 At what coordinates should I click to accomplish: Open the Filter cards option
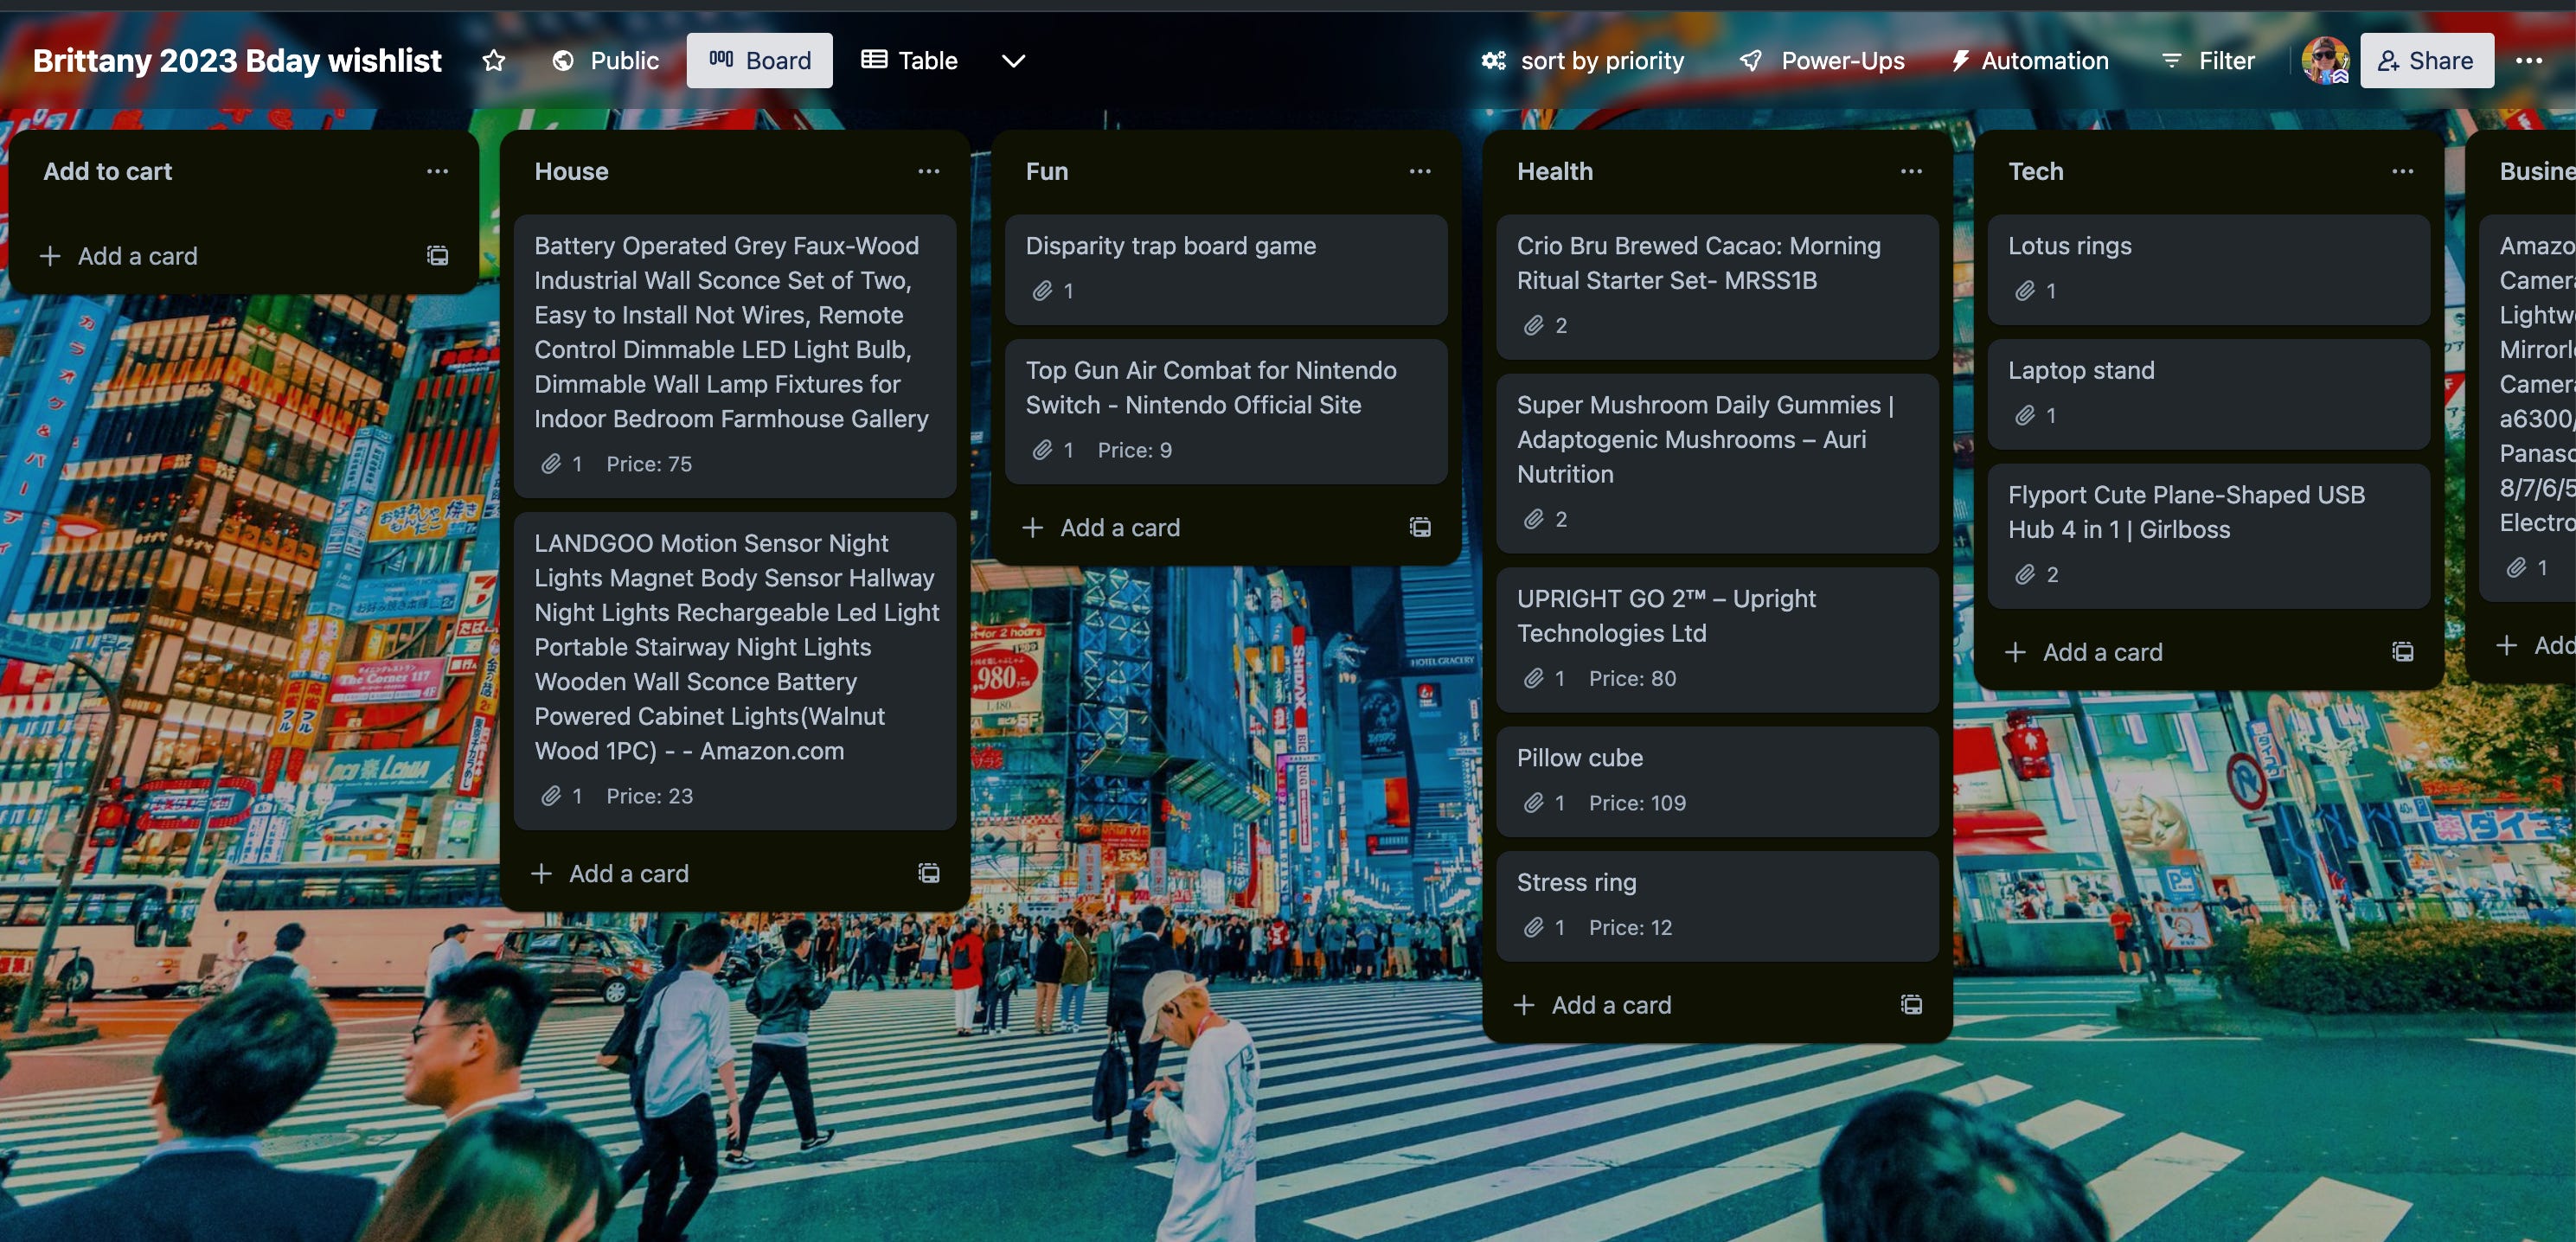[x=2208, y=61]
